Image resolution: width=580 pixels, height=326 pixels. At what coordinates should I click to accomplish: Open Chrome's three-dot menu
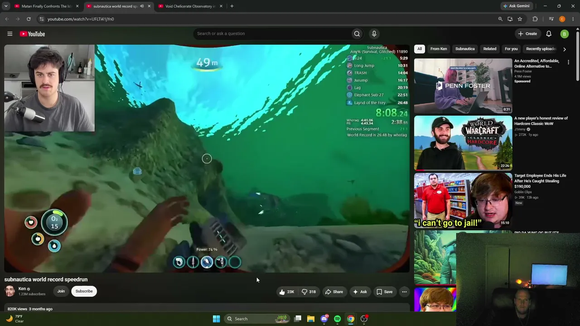[x=573, y=19]
